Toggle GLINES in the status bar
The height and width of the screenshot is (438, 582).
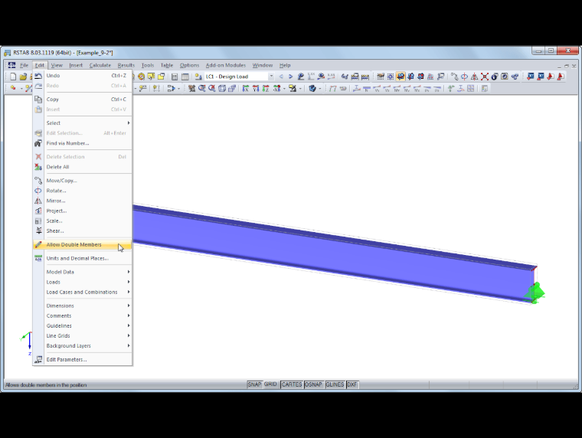pyautogui.click(x=335, y=384)
